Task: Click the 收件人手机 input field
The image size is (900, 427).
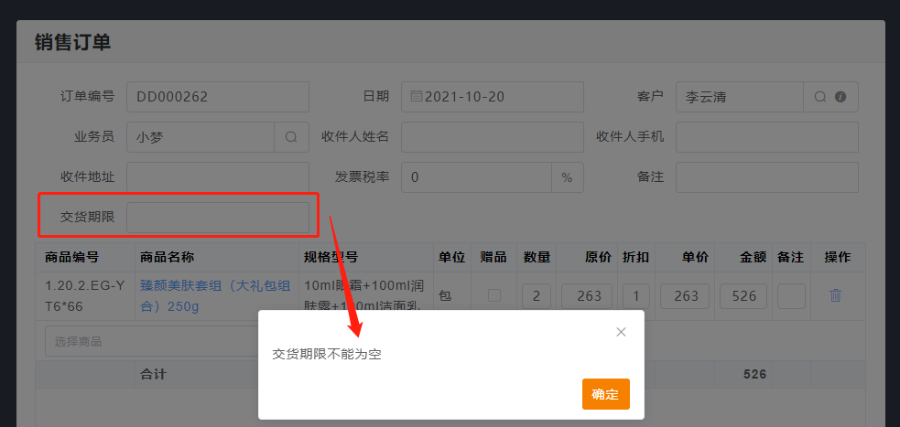Action: [766, 137]
